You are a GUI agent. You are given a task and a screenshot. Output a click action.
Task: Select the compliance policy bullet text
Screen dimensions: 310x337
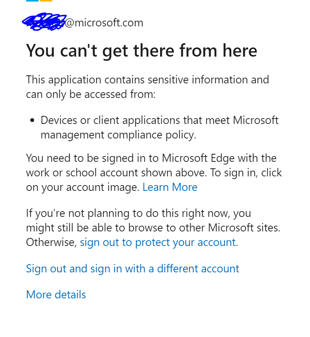[159, 127]
